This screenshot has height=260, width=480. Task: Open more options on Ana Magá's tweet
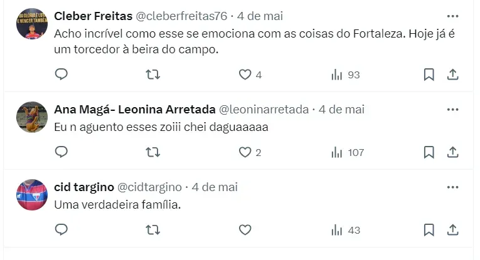452,109
